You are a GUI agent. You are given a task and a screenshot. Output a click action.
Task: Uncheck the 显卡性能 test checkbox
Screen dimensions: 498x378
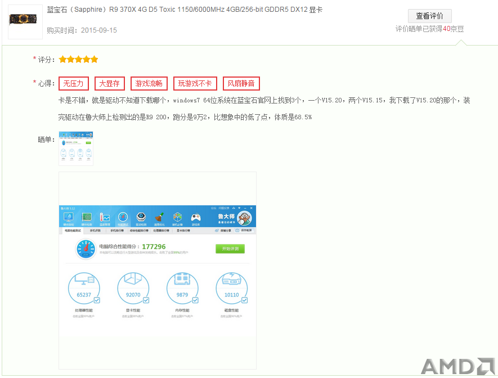[x=146, y=300]
